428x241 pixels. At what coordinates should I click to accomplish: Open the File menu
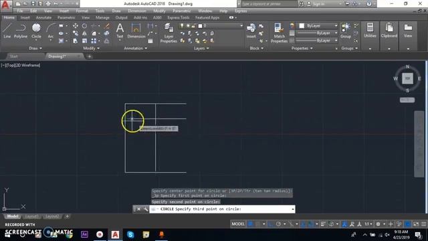pyautogui.click(x=19, y=11)
